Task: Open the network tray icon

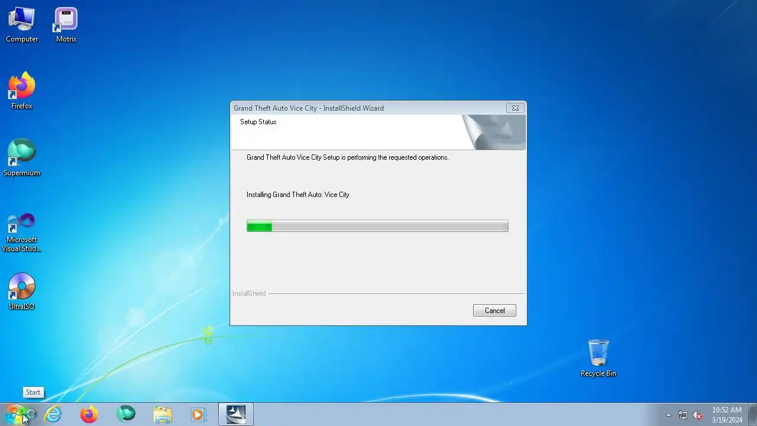Action: (683, 415)
